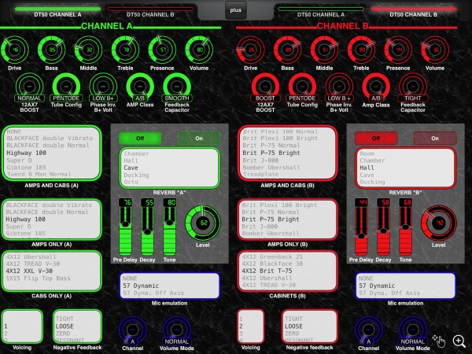472x354 pixels.
Task: Toggle the left panel NORMAL Volume Mode switch
Action: (177, 331)
